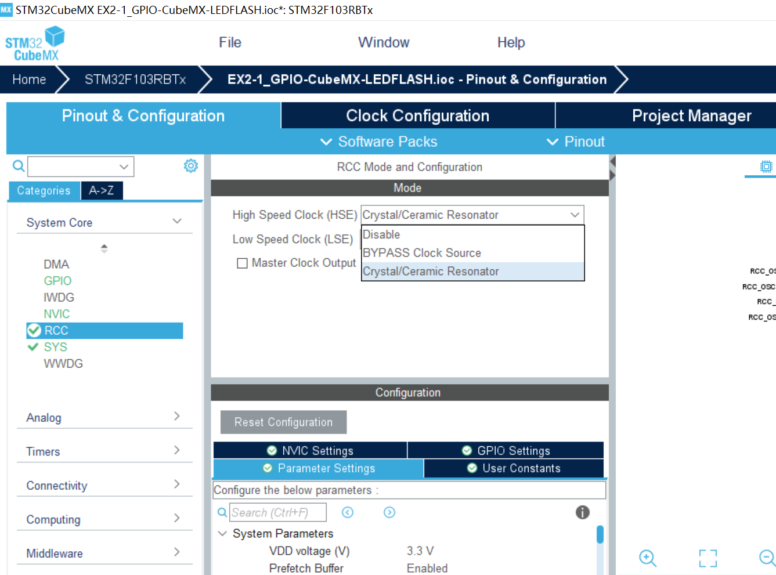Screen dimensions: 776x575
Task: Click the sort arrows icon above DMA
Action: (104, 248)
